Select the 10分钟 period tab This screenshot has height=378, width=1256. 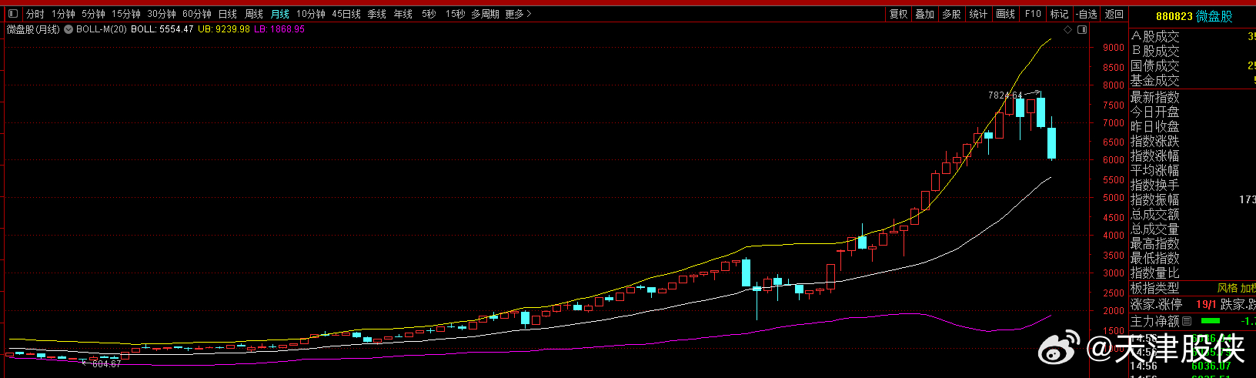(311, 14)
